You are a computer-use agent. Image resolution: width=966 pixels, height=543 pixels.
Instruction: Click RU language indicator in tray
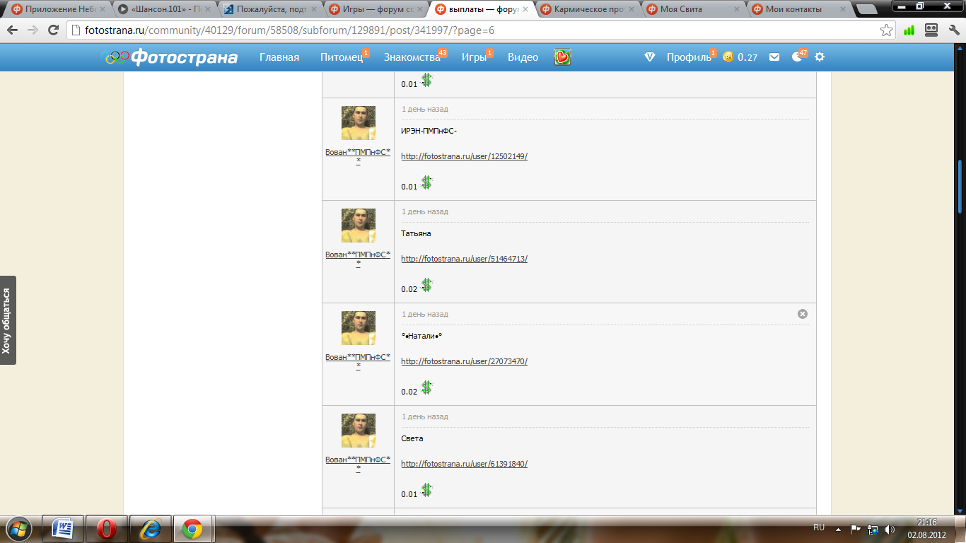[819, 527]
